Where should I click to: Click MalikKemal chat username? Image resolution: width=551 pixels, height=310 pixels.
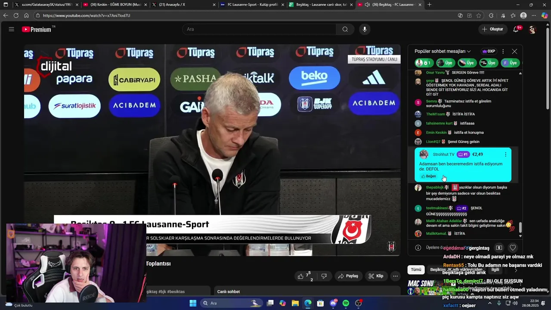pos(436,233)
